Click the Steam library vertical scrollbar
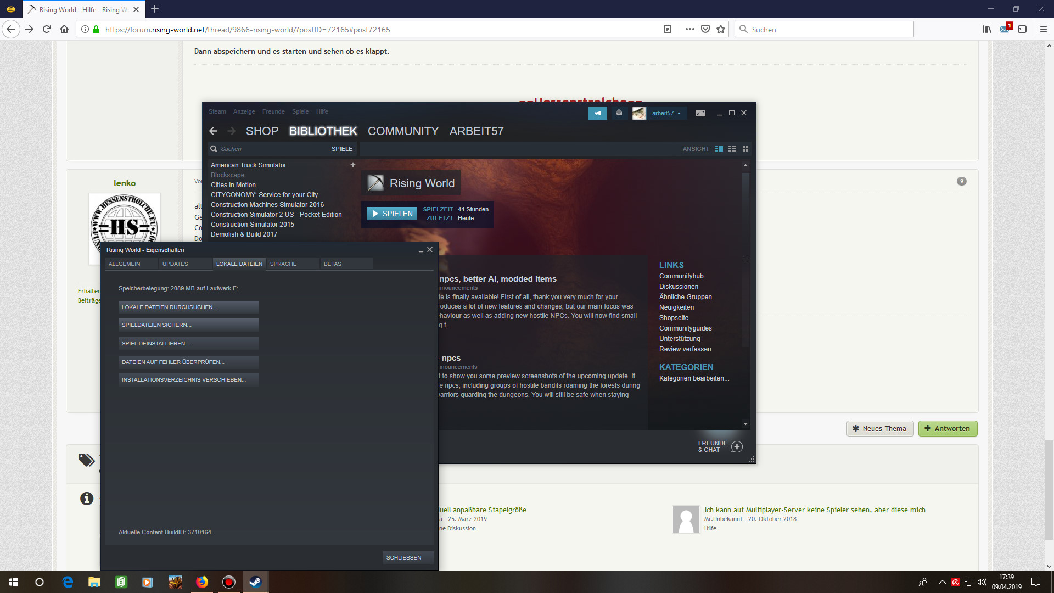The image size is (1054, 593). pyautogui.click(x=745, y=258)
